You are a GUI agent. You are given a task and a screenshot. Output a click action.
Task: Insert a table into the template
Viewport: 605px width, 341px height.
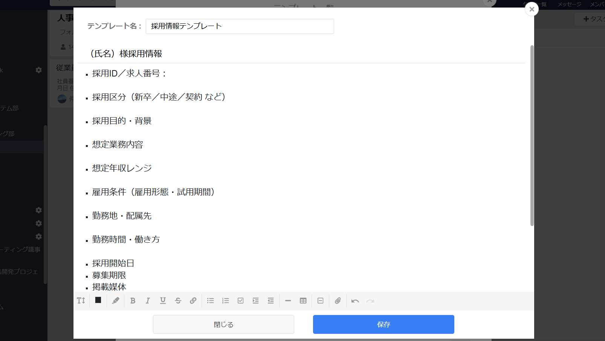[303, 301]
